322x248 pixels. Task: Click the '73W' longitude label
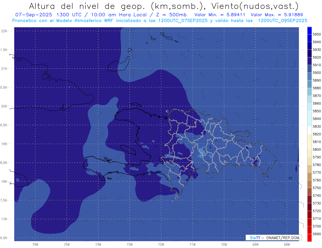click(130, 244)
